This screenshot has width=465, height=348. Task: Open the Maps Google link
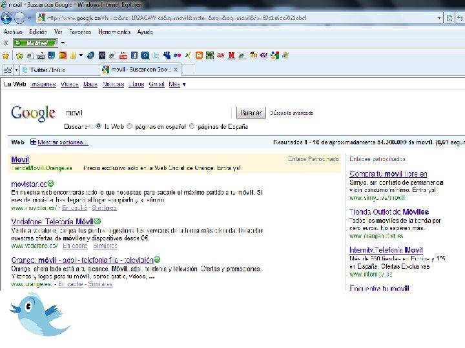[x=90, y=84]
